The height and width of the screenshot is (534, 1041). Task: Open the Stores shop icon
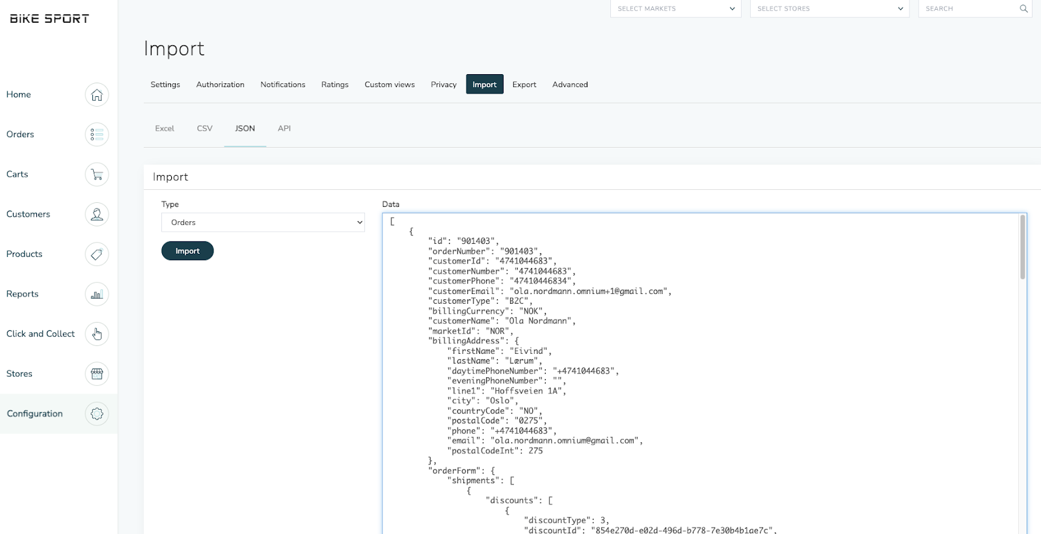[x=97, y=374]
